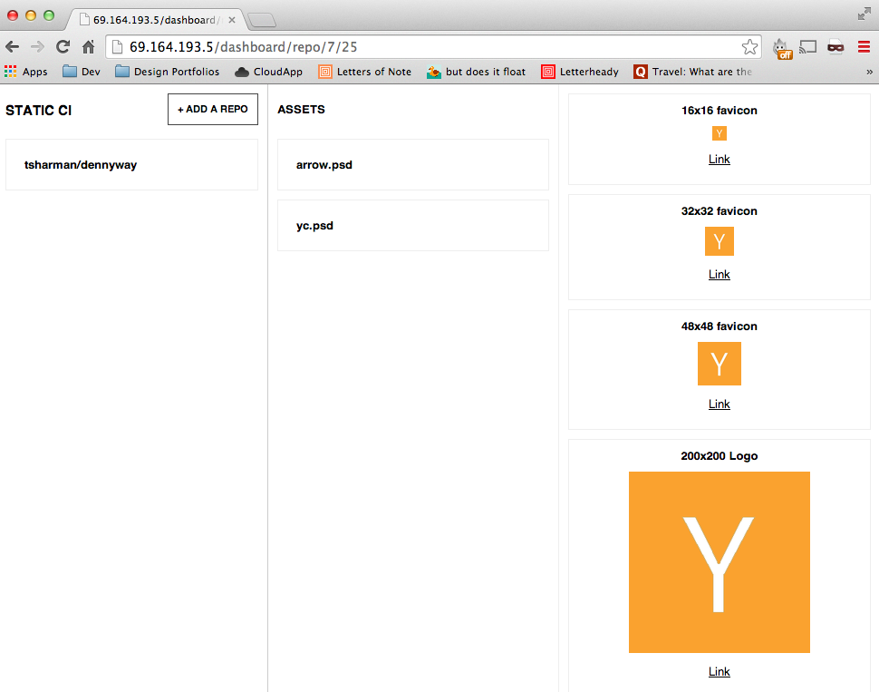Open the Letters of Note bookmark
The image size is (879, 692).
point(364,72)
